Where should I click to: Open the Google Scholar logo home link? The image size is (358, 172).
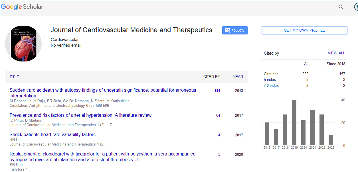22,7
